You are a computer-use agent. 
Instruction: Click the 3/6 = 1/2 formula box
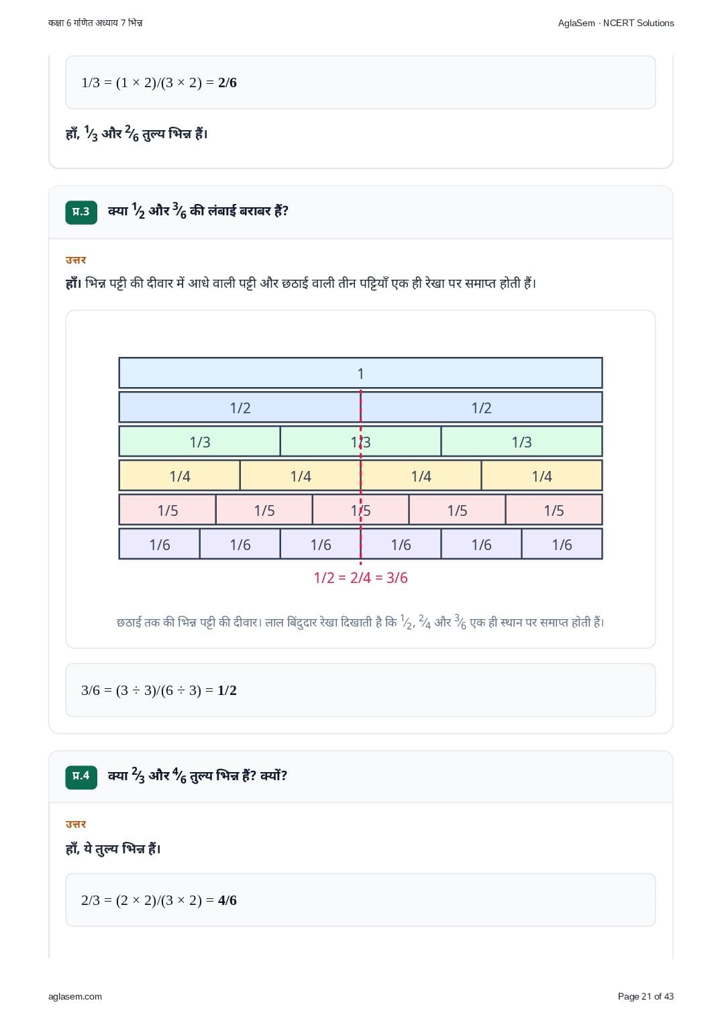[360, 690]
